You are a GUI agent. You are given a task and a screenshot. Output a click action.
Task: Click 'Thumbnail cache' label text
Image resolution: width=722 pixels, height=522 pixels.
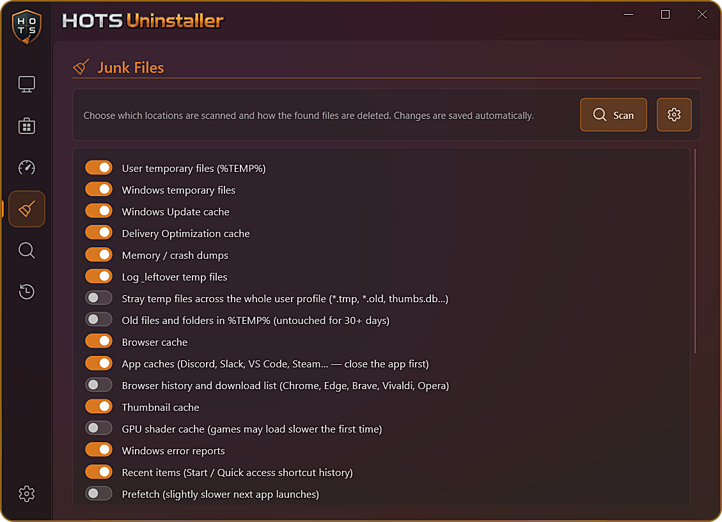coord(161,408)
